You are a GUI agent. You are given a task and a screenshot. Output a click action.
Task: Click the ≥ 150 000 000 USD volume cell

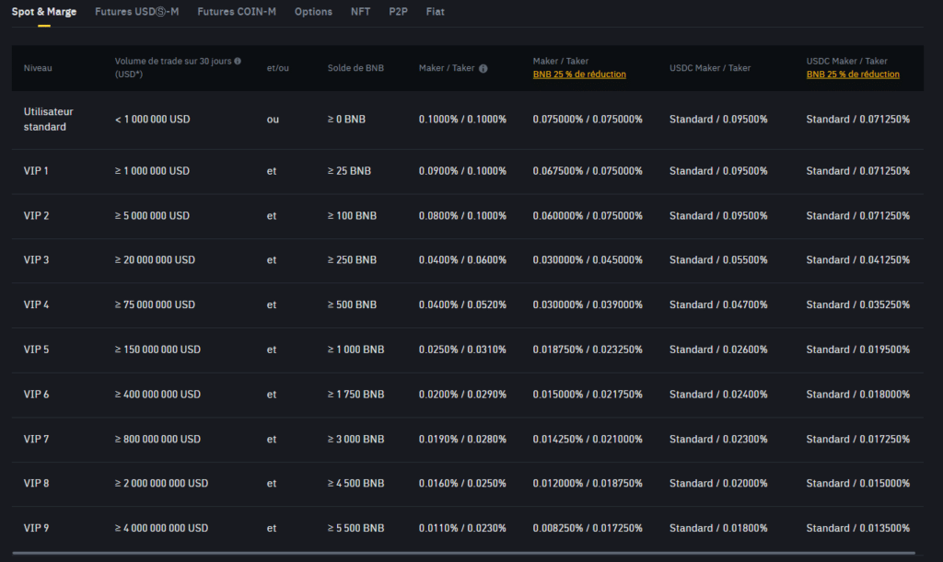tap(157, 350)
